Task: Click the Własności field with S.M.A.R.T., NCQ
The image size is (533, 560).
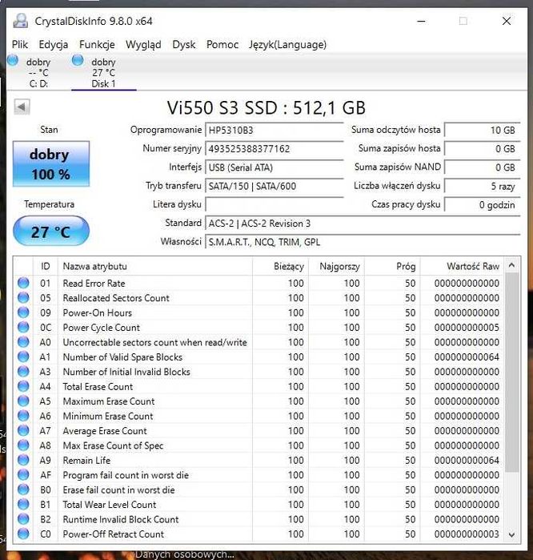Action: pyautogui.click(x=363, y=242)
